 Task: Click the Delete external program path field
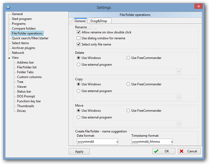pos(127,71)
